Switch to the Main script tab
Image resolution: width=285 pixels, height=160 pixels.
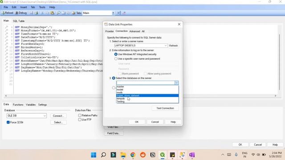(6, 21)
